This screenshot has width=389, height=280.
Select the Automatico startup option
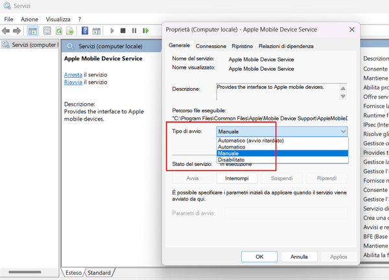pyautogui.click(x=283, y=147)
